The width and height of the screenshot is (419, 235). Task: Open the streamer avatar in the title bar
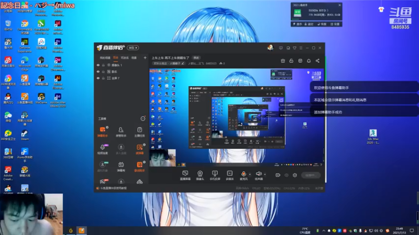pyautogui.click(x=270, y=48)
